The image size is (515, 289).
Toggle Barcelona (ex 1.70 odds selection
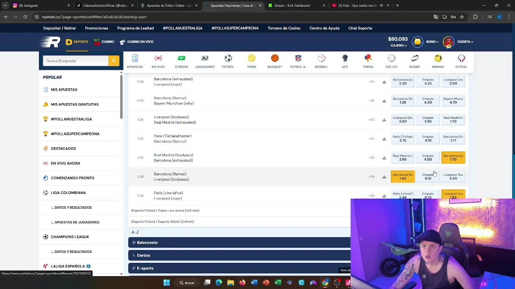click(453, 157)
